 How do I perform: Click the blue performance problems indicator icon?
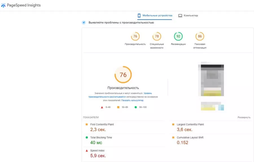(x=84, y=23)
